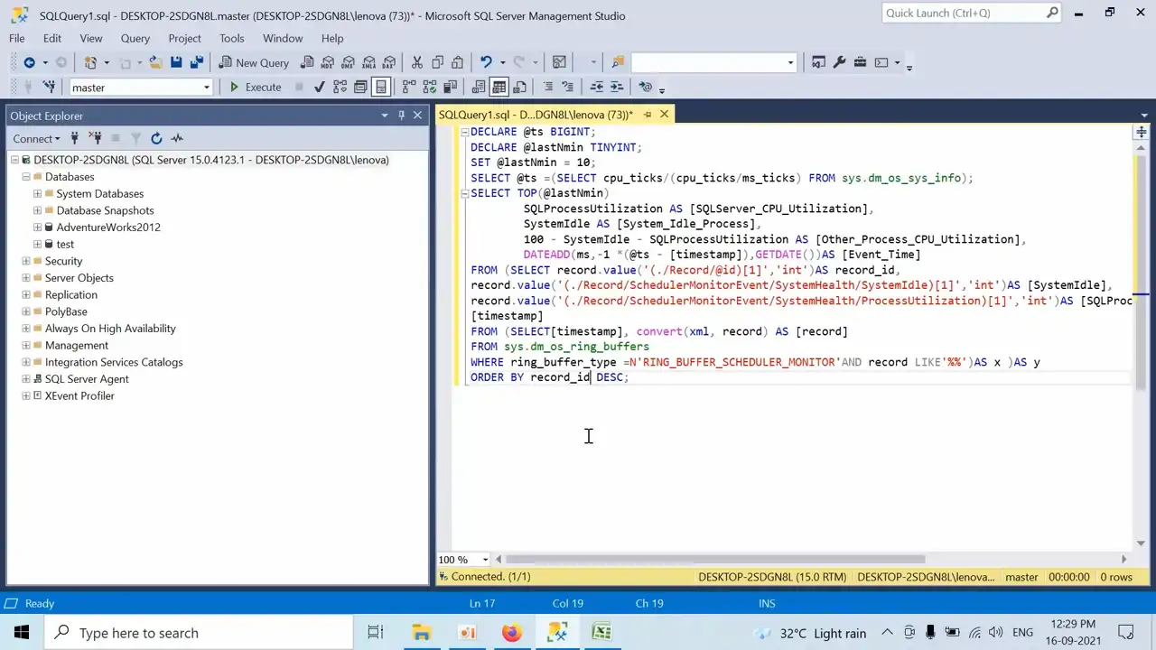Click the Save All toolbar icon
The width and height of the screenshot is (1156, 650).
pyautogui.click(x=196, y=62)
